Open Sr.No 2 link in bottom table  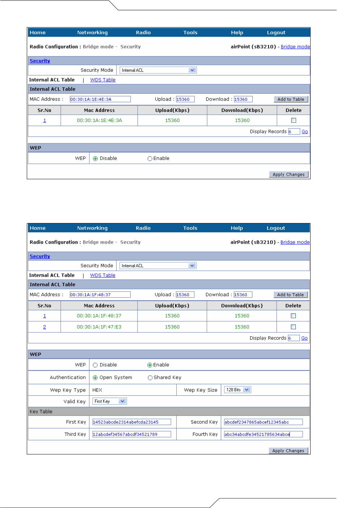click(45, 327)
